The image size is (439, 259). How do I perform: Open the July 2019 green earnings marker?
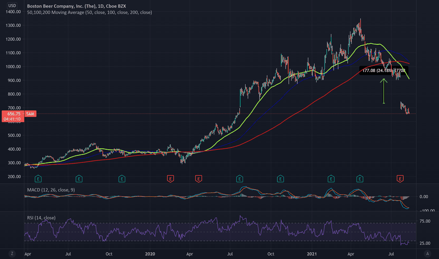[79, 178]
